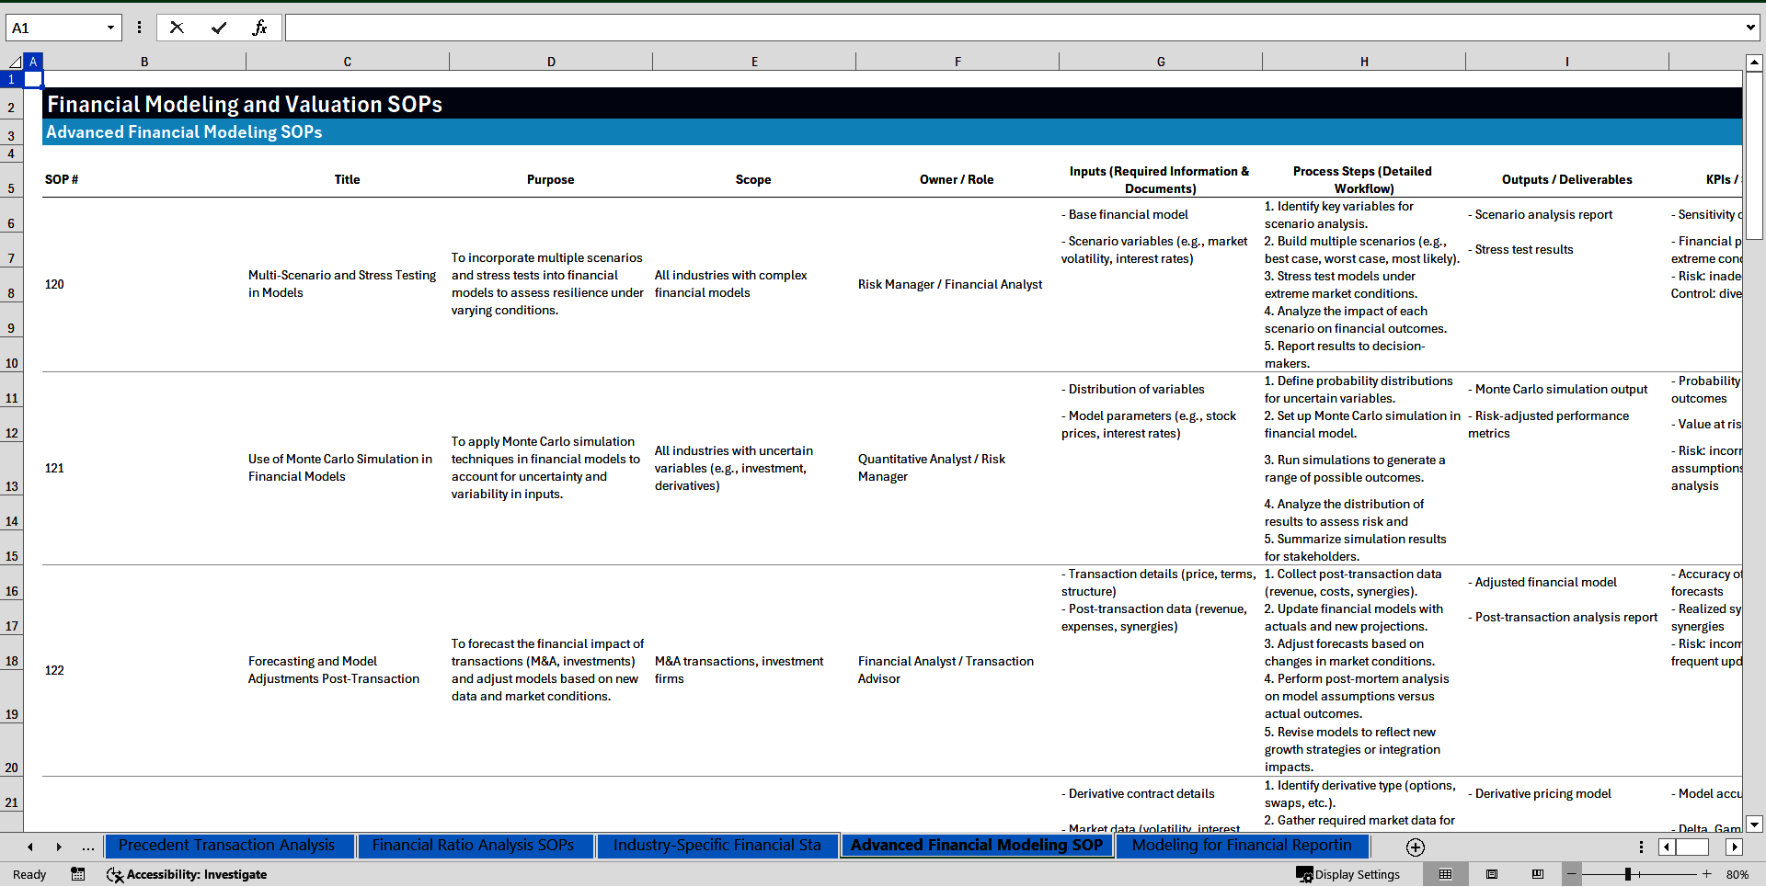
Task: Switch to Precedent Transaction Analysis sheet
Action: [x=226, y=845]
